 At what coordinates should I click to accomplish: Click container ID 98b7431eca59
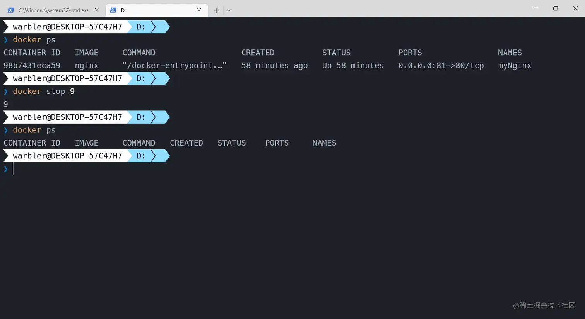(32, 66)
